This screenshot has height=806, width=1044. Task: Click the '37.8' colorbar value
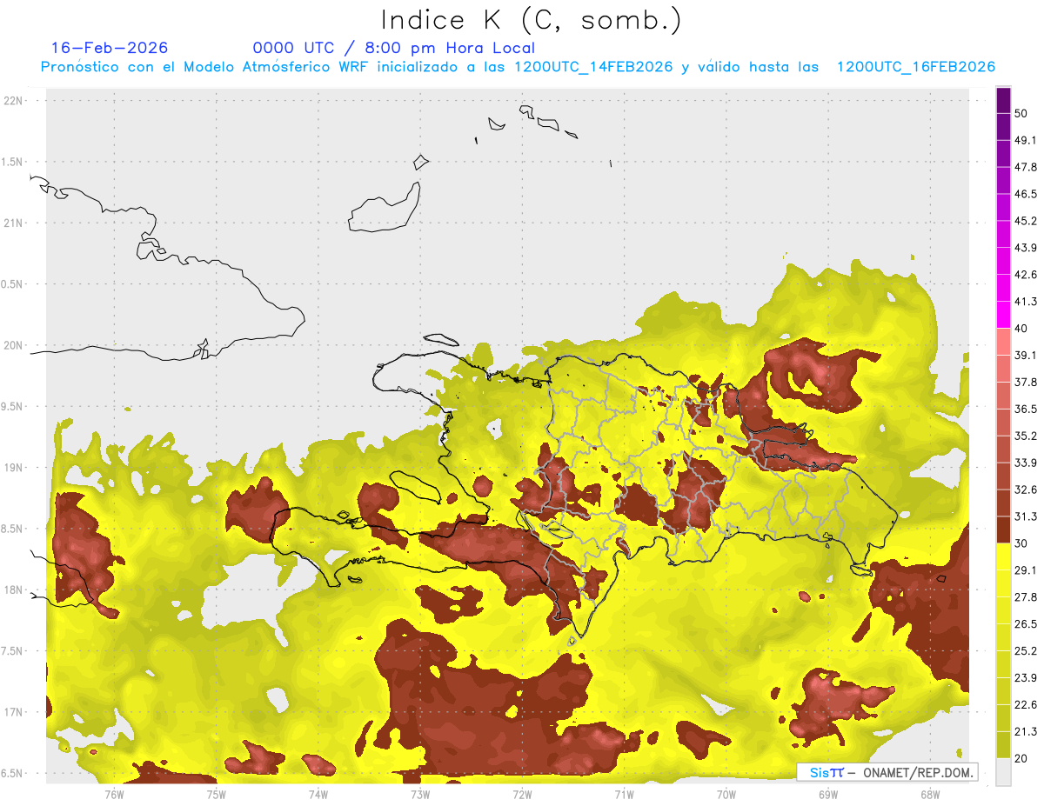coord(1026,383)
